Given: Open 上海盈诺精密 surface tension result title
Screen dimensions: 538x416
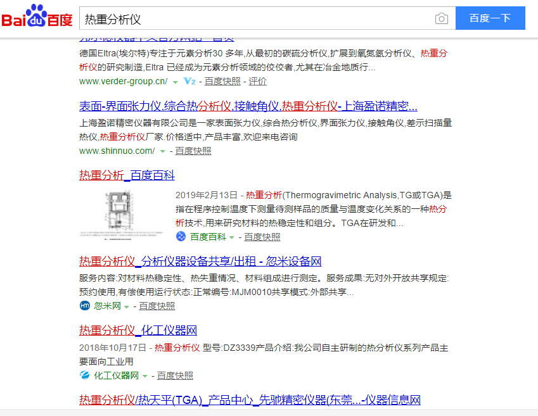Looking at the screenshot, I should tap(248, 106).
